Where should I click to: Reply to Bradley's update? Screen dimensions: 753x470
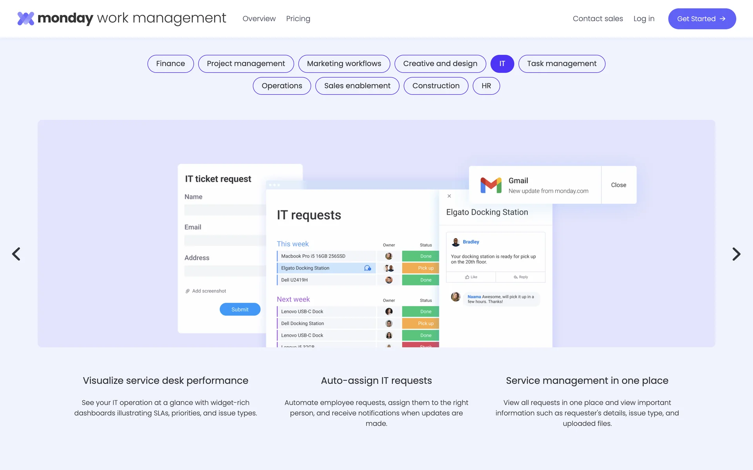coord(520,277)
